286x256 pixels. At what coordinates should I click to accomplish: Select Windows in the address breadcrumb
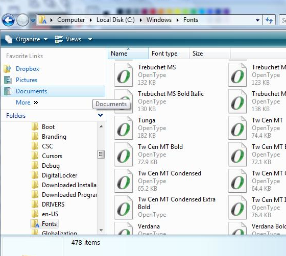pyautogui.click(x=159, y=20)
